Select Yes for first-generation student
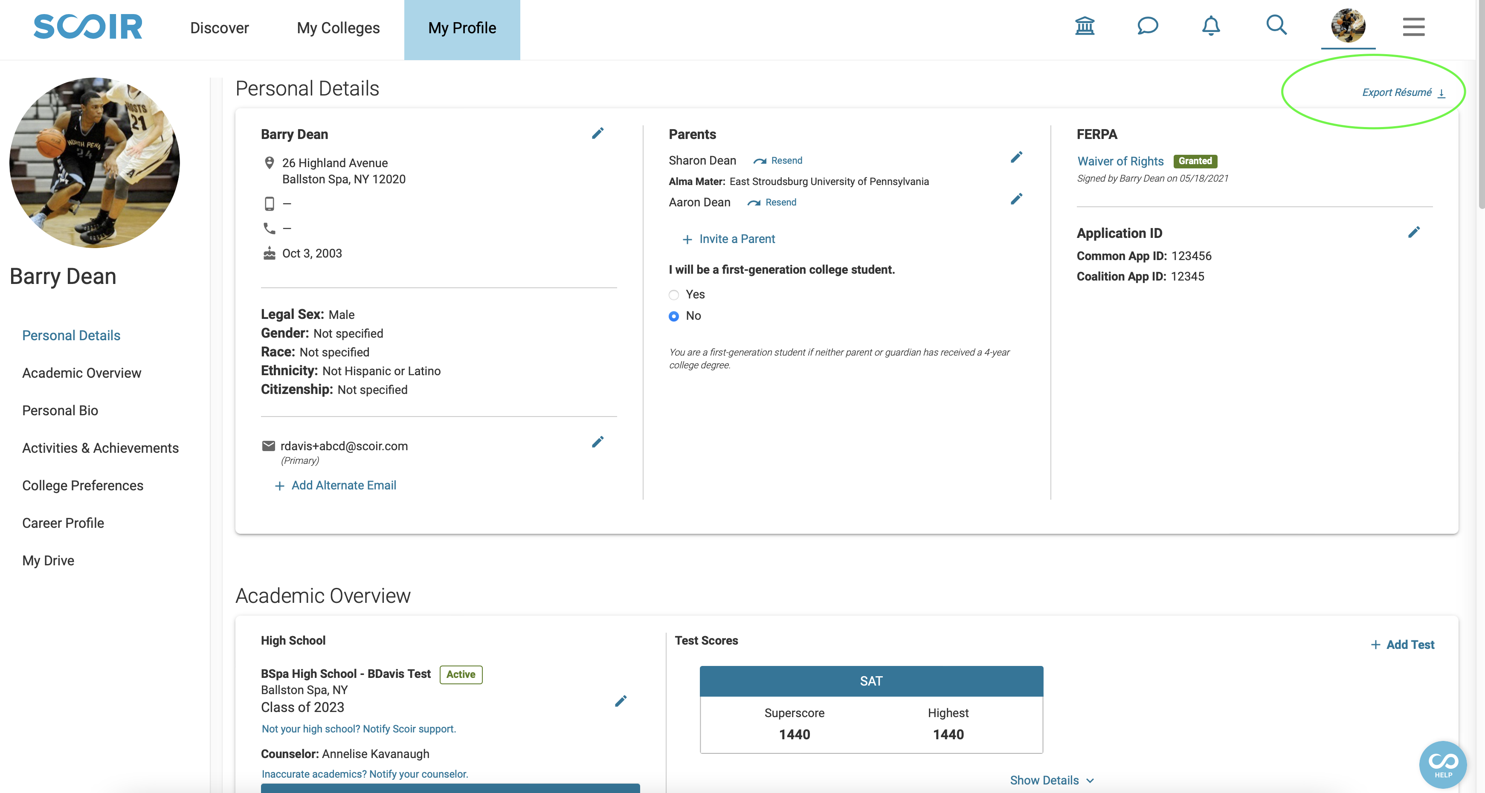The height and width of the screenshot is (793, 1485). 674,295
